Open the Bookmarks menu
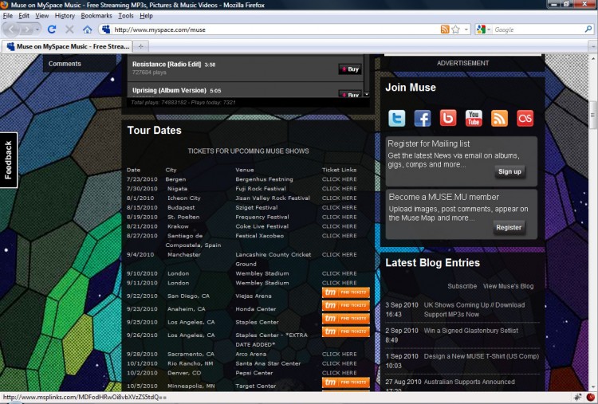This screenshot has height=404, width=598. point(96,16)
